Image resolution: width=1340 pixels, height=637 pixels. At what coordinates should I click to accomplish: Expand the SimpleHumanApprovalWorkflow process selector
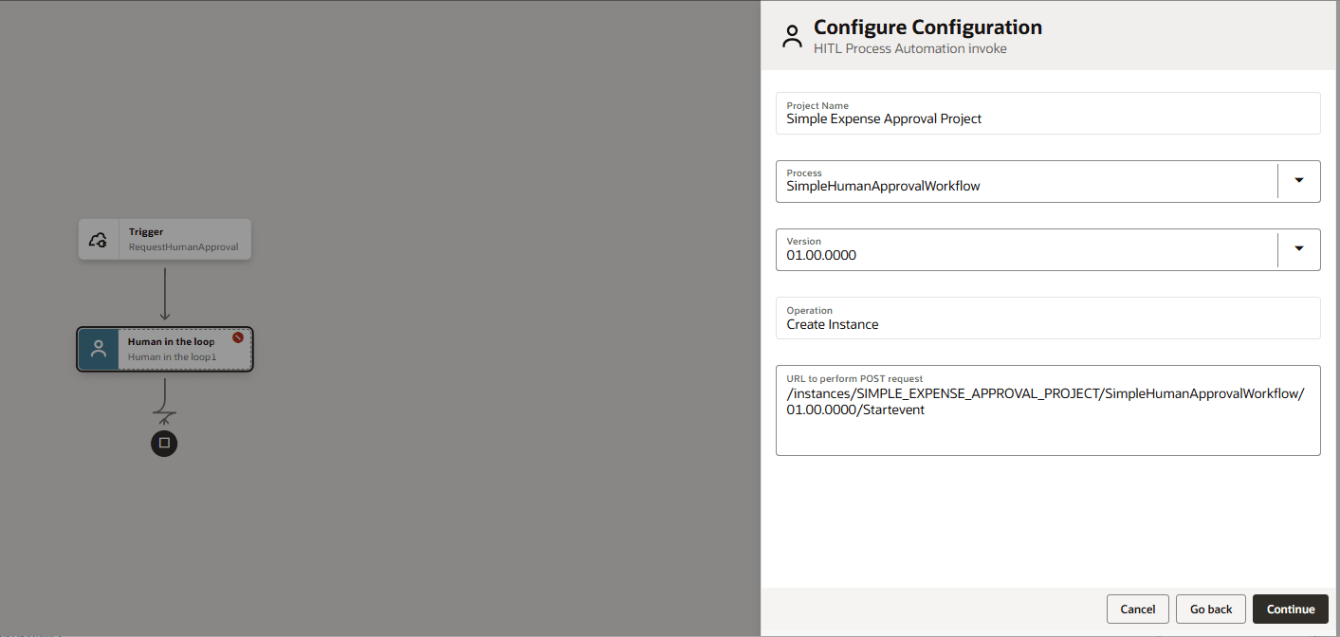pyautogui.click(x=1298, y=180)
